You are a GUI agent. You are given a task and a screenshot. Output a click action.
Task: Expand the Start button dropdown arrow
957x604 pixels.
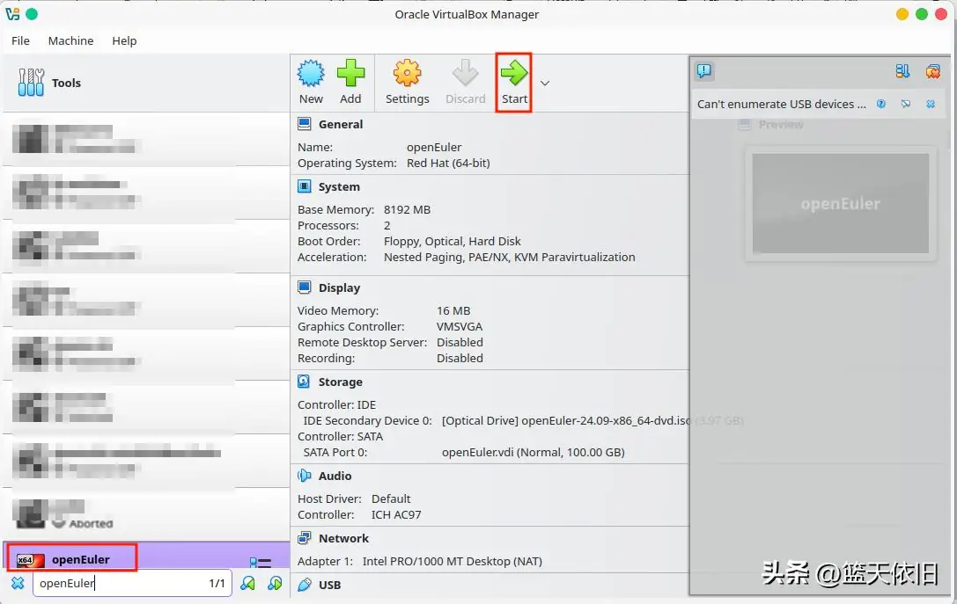544,81
